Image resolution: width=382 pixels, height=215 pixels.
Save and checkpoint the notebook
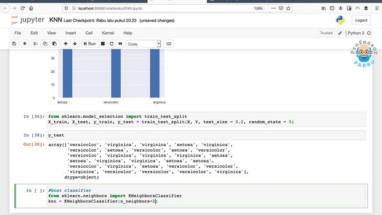tap(14, 44)
